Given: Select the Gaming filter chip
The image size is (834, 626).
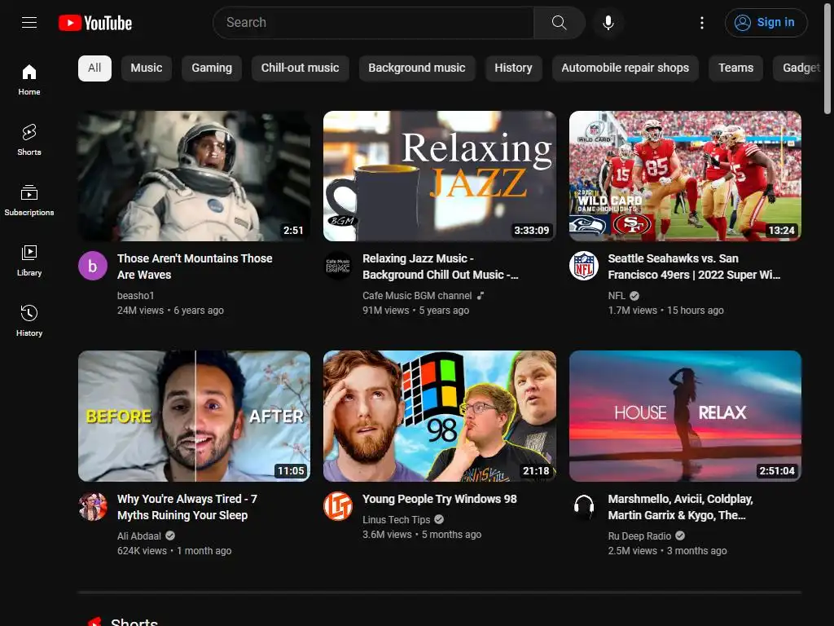Looking at the screenshot, I should click(212, 68).
